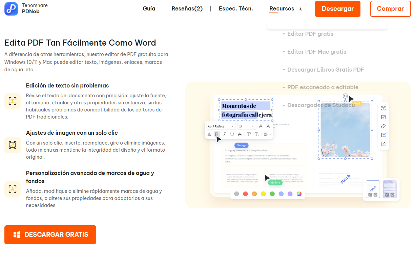Click the text editing feature icon
This screenshot has height=255, width=415.
13,101
